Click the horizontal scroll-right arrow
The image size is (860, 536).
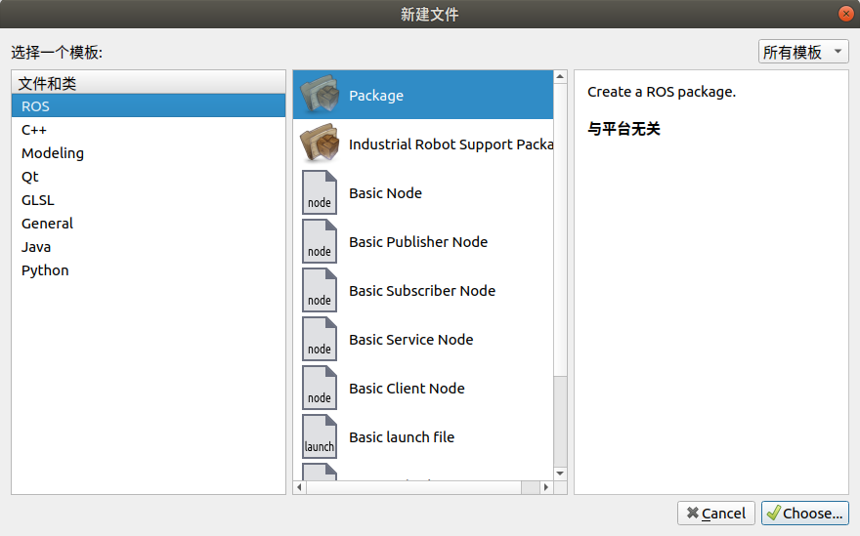545,486
